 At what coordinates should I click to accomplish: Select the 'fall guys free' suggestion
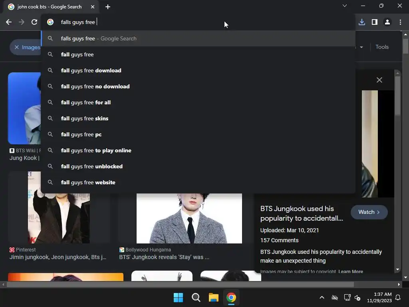pyautogui.click(x=198, y=54)
